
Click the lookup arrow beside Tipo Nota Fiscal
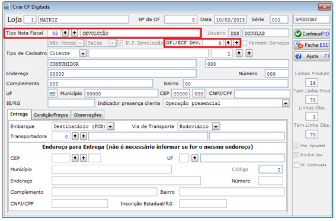(x=65, y=33)
